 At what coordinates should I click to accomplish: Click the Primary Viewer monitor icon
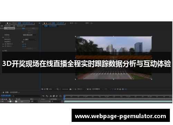coord(45,89)
